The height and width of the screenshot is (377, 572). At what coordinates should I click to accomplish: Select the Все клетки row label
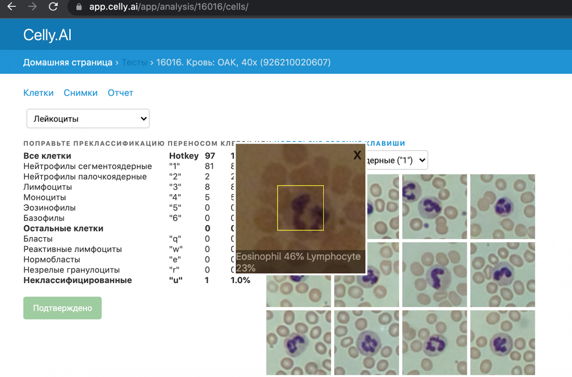47,156
